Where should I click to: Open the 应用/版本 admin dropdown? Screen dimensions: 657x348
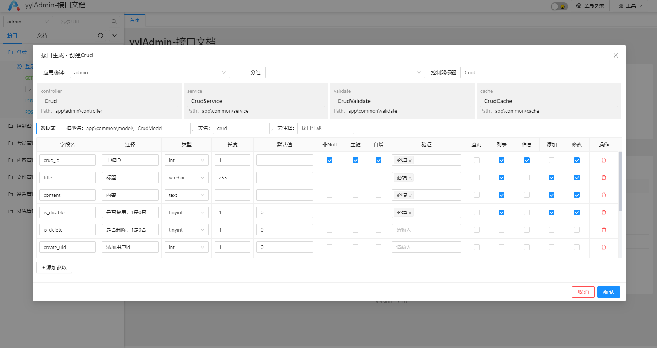150,72
